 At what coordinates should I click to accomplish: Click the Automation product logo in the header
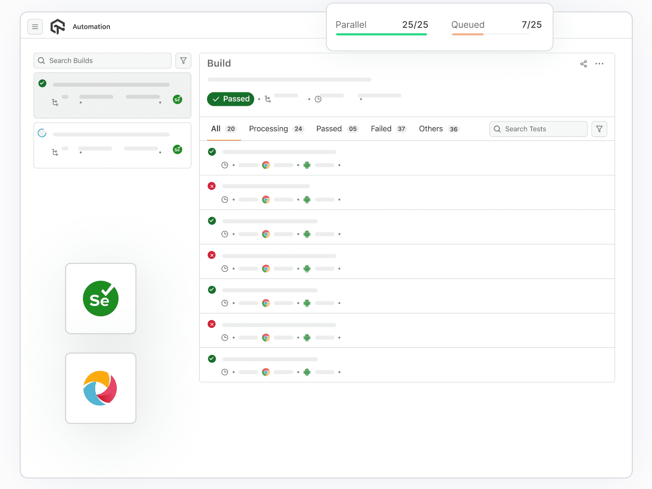pos(58,26)
